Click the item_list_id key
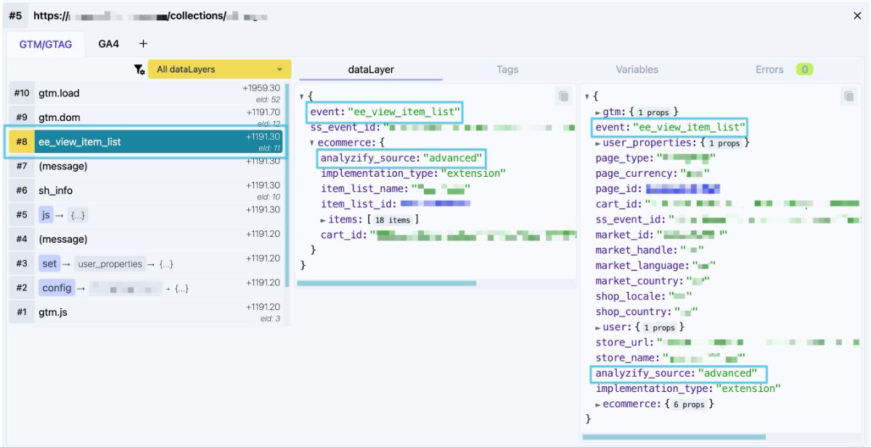This screenshot has height=447, width=871. point(359,204)
